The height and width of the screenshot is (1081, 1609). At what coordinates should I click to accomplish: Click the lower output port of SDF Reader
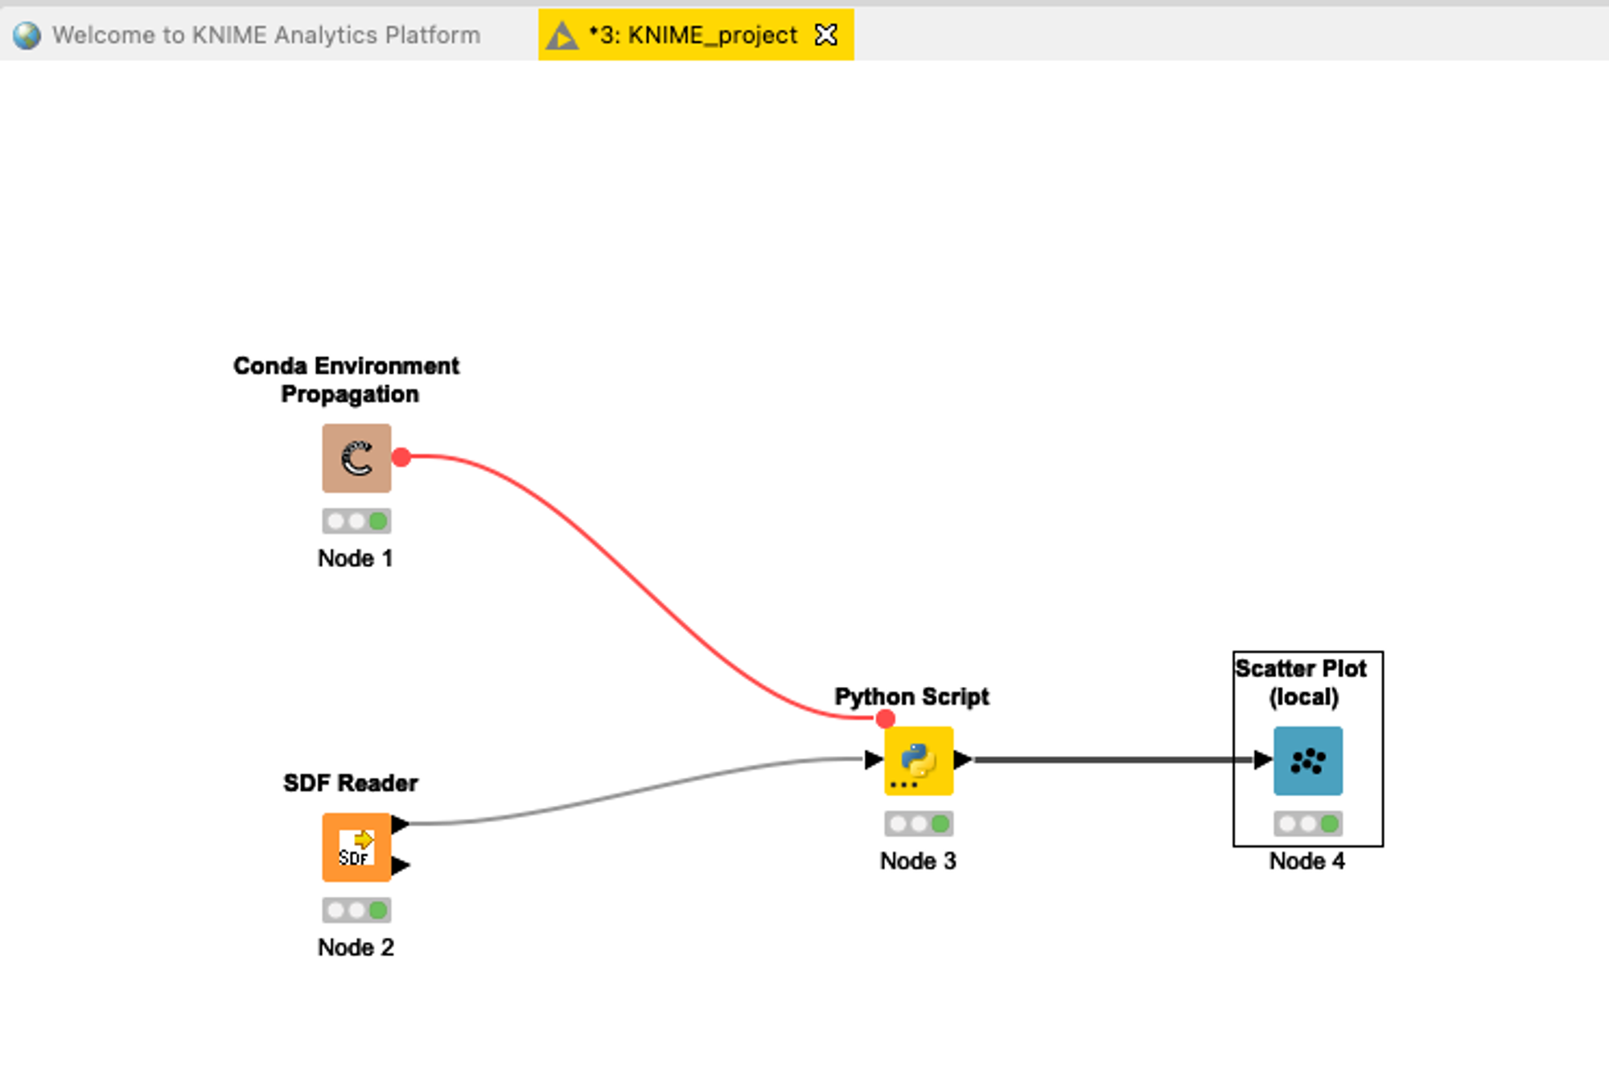click(x=401, y=865)
